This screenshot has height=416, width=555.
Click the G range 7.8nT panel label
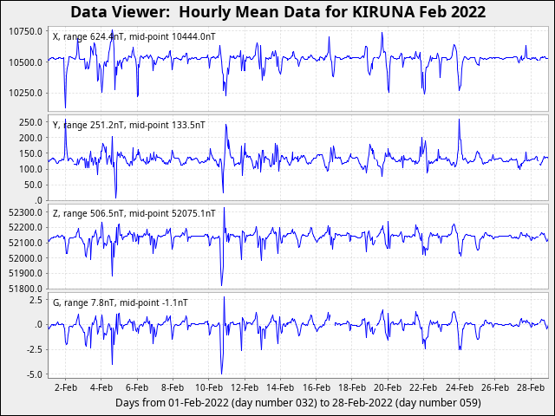coord(120,302)
